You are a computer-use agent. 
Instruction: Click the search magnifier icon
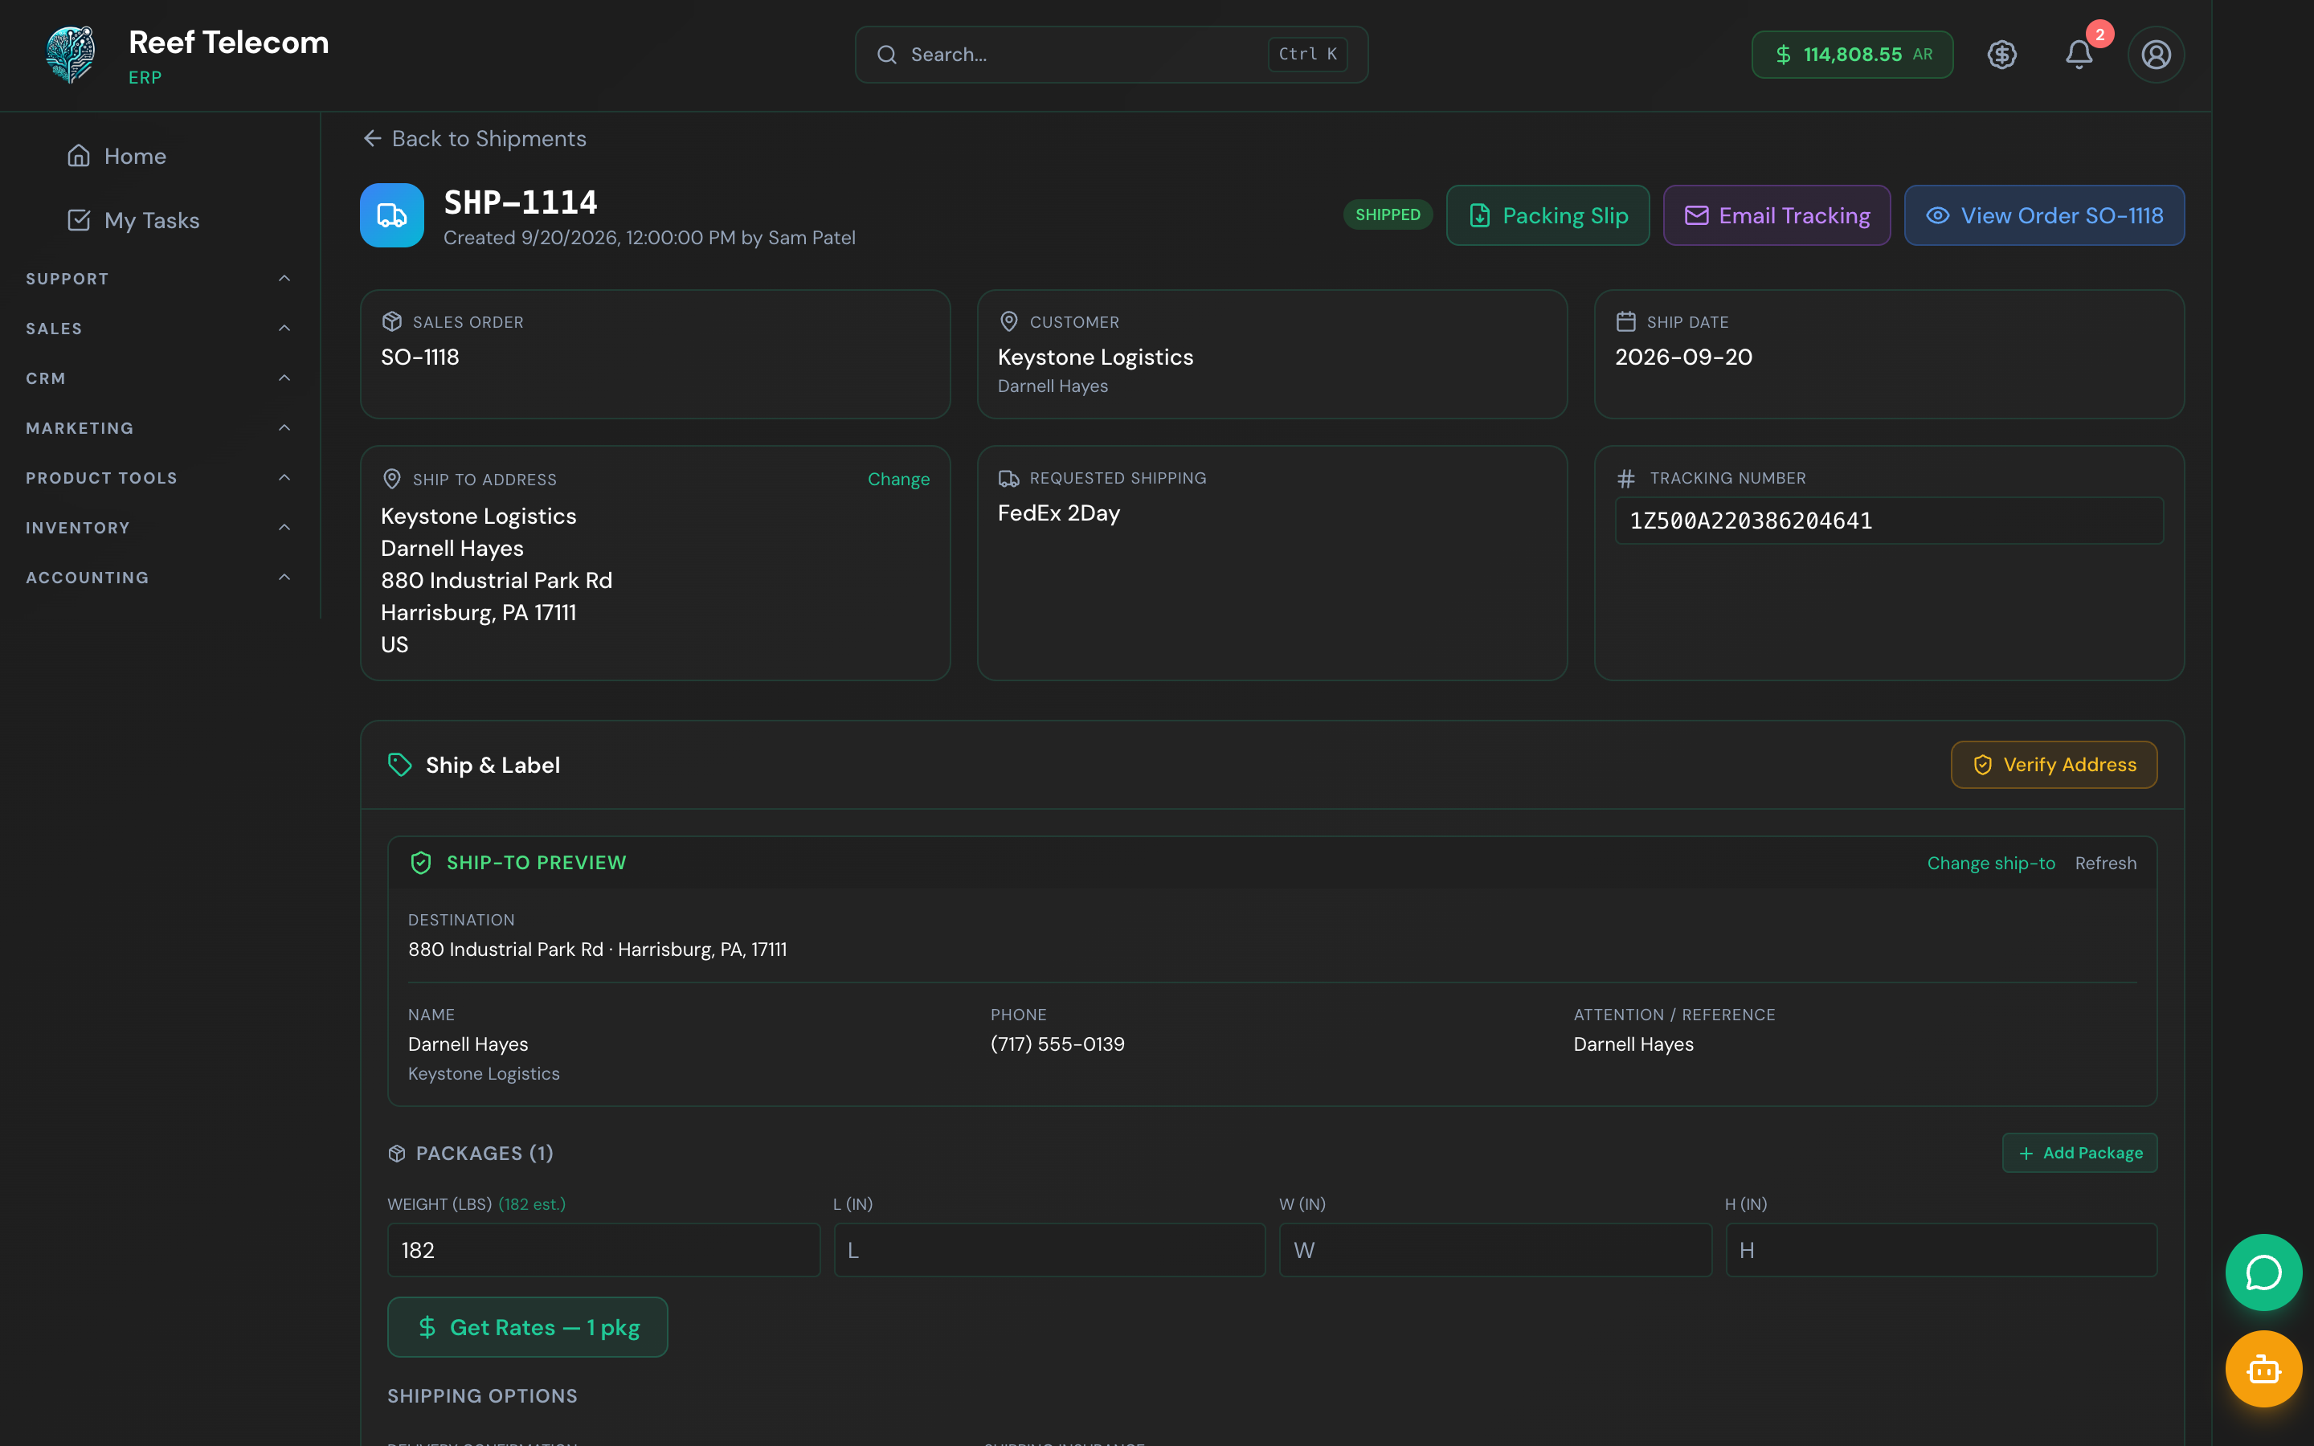(886, 55)
